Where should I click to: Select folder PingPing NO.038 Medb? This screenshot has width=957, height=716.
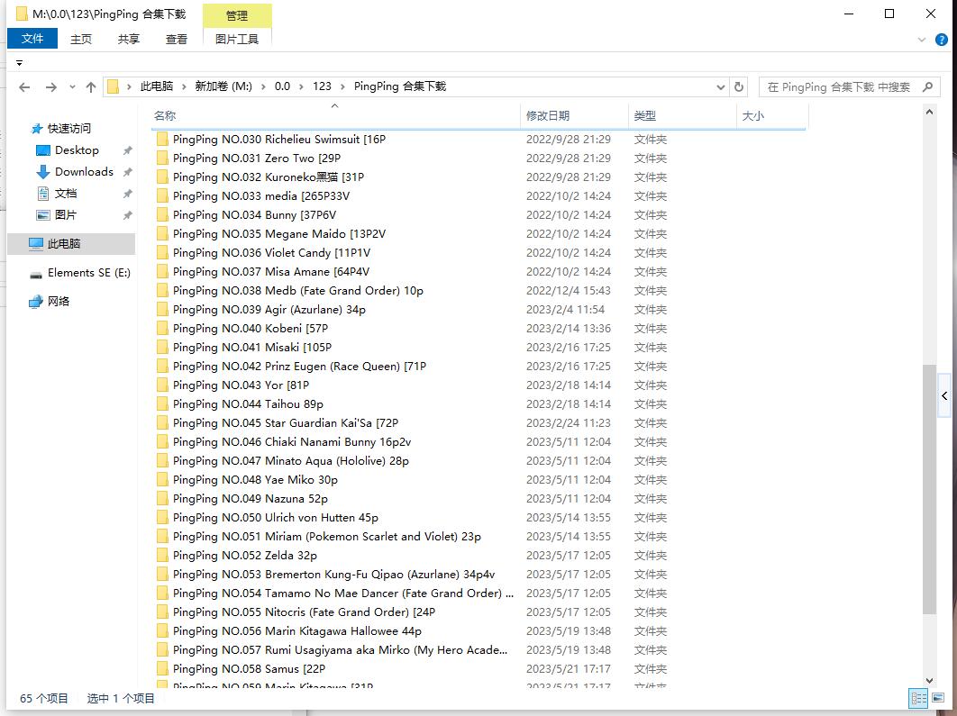point(298,290)
